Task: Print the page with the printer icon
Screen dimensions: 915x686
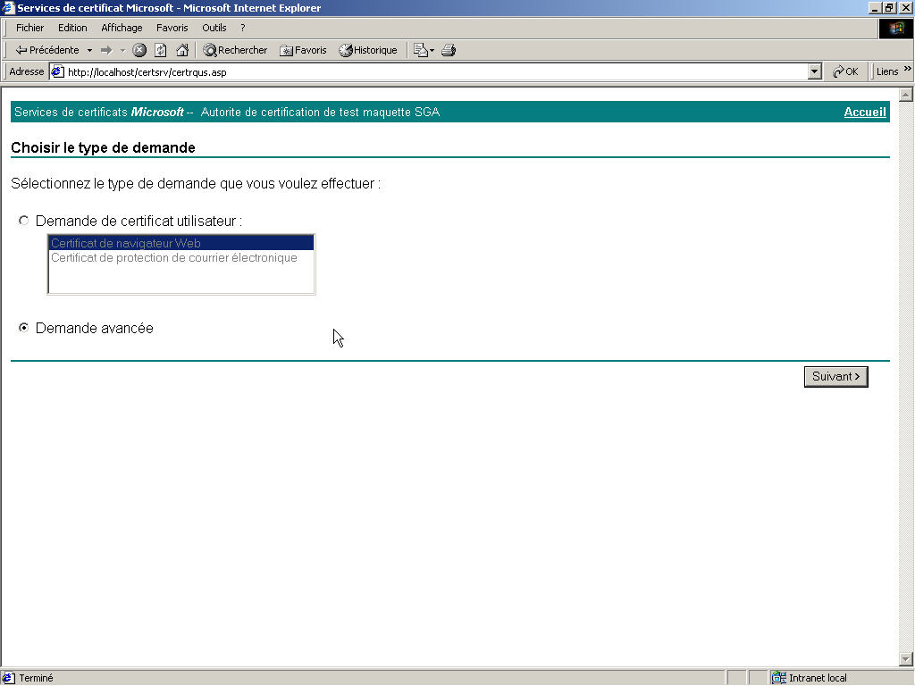Action: [x=449, y=50]
